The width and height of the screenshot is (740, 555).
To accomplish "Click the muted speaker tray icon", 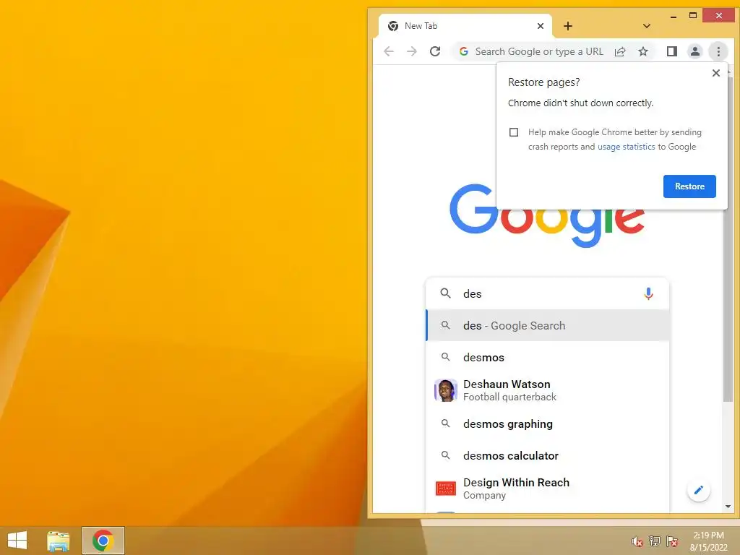I will [637, 541].
